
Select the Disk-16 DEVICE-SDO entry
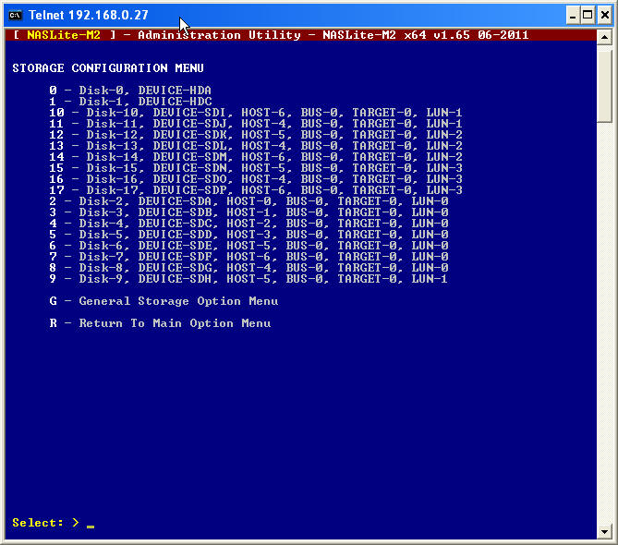255,178
